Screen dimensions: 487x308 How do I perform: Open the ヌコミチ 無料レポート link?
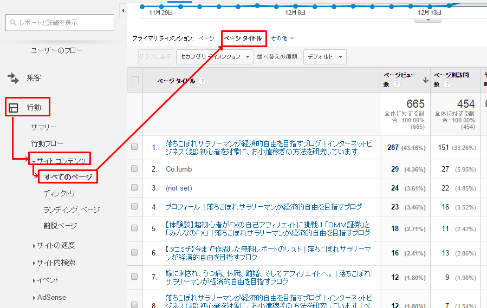(268, 253)
